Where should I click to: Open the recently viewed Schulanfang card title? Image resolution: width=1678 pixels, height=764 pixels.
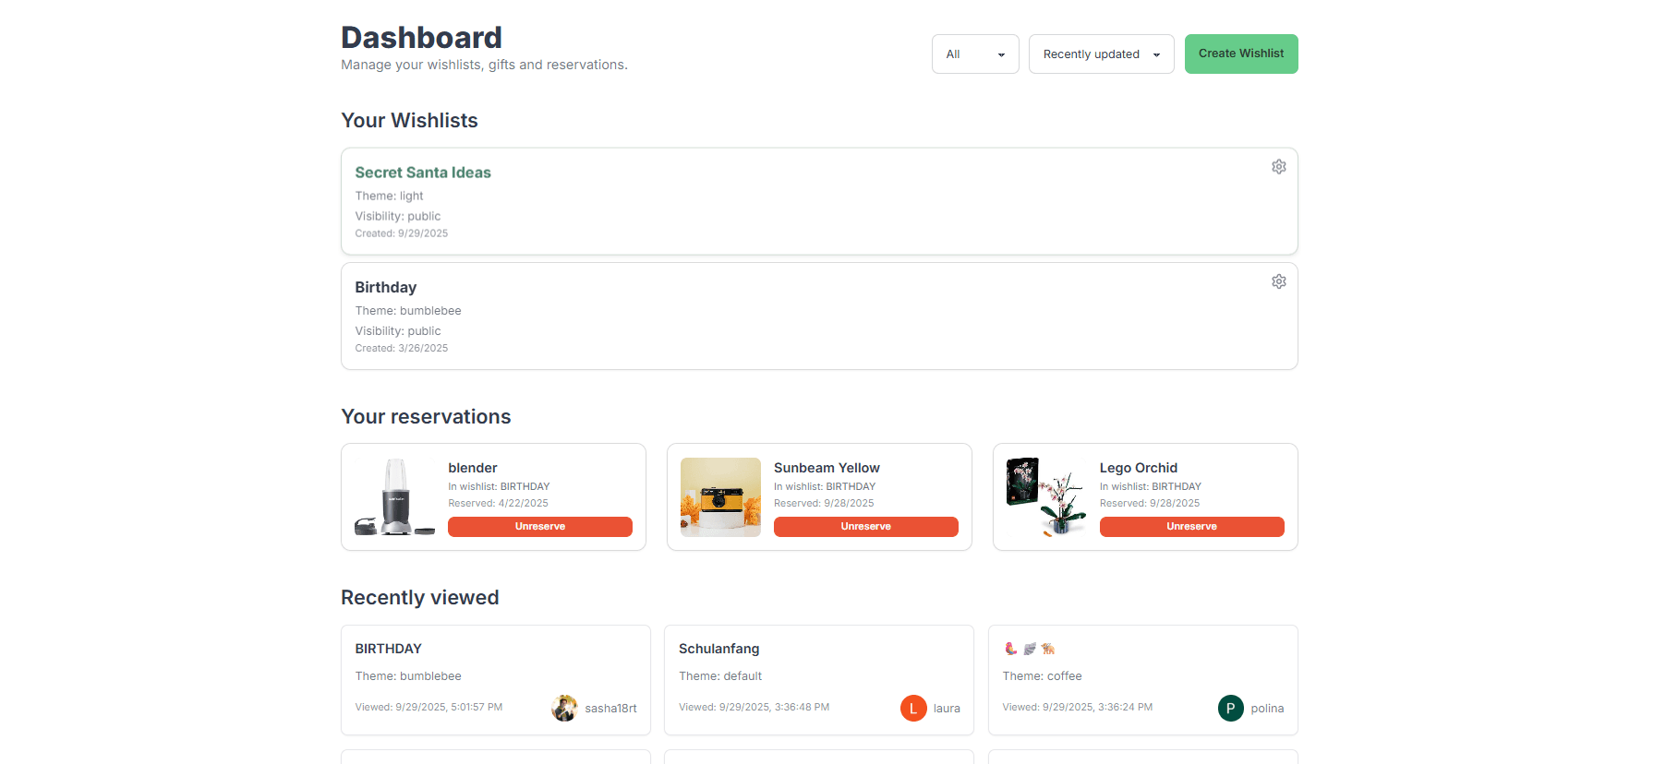pos(719,649)
